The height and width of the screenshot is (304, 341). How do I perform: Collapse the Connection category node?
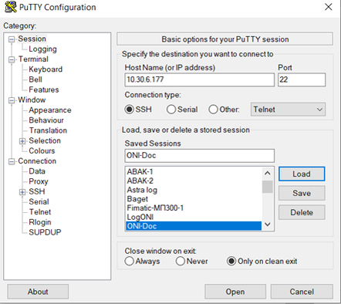pos(12,161)
